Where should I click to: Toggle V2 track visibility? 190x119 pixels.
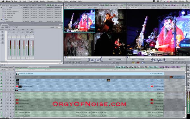click(x=2, y=86)
